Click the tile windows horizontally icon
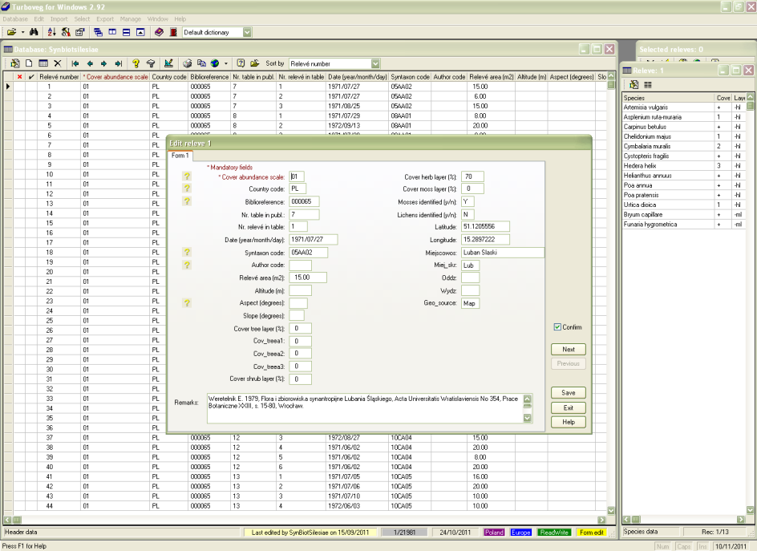The width and height of the screenshot is (757, 551). (x=126, y=32)
